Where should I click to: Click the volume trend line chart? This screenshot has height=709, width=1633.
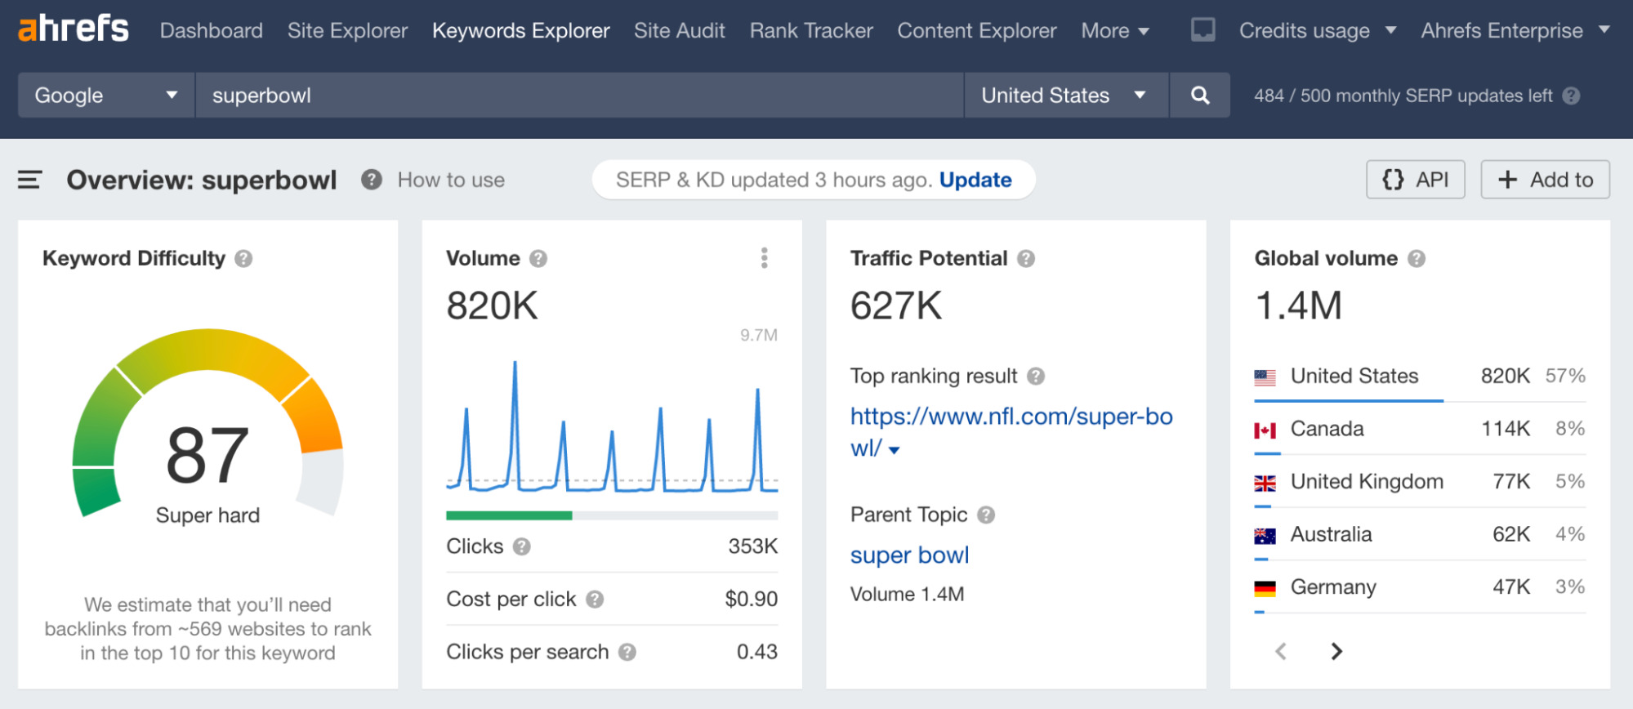click(612, 426)
